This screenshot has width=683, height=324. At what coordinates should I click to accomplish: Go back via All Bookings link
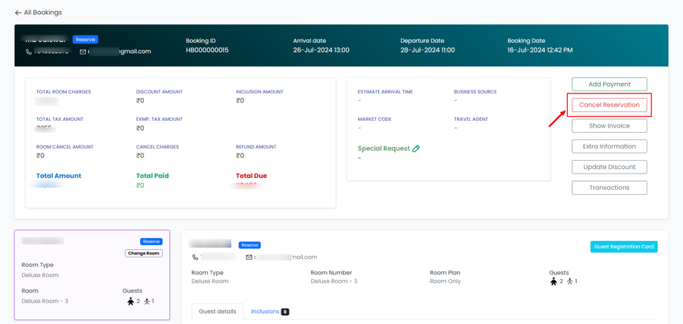click(43, 13)
